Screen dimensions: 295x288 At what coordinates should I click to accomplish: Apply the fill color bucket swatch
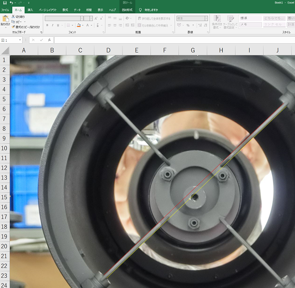79,25
